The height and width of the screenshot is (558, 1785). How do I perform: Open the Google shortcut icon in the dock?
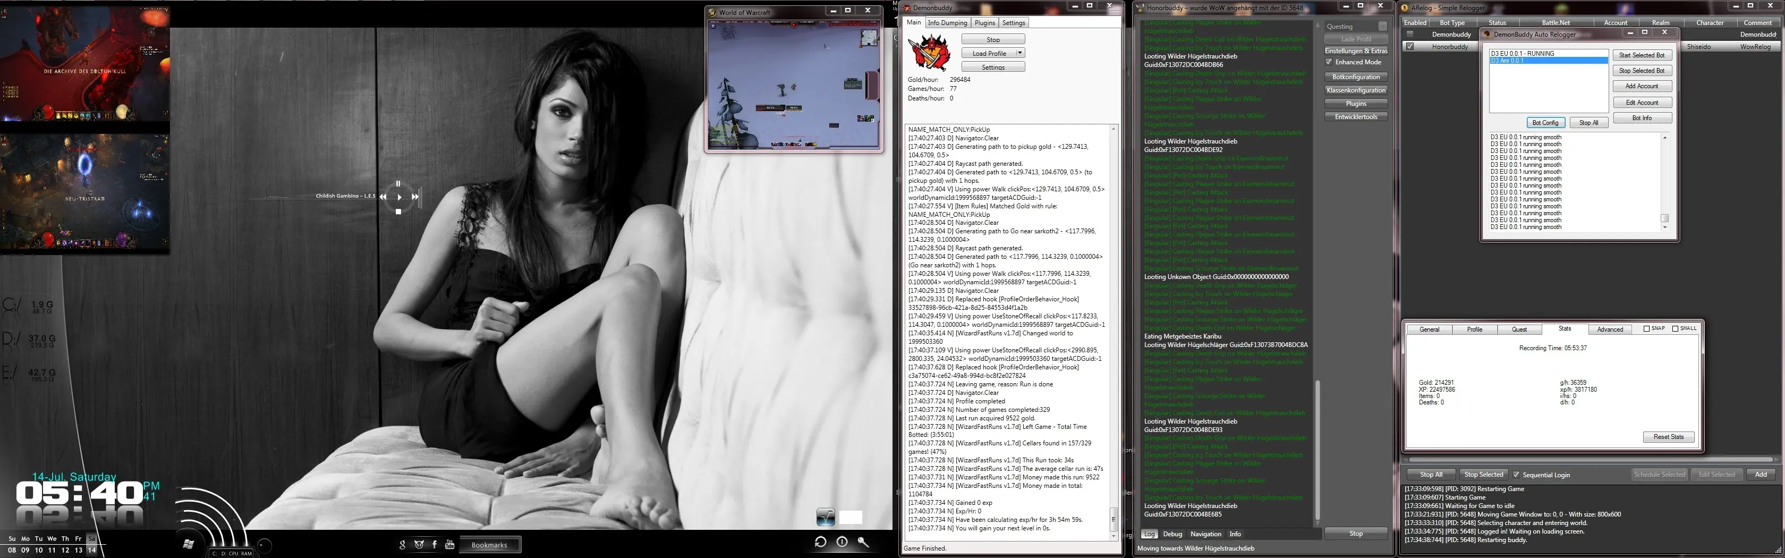(403, 545)
